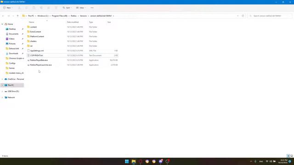The image size is (294, 165).
Task: Sort by the Size column header
Action: (109, 22)
